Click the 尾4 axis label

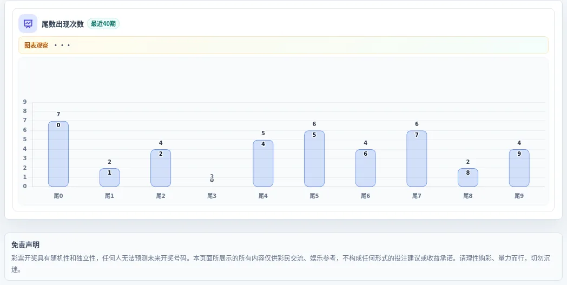pos(263,196)
